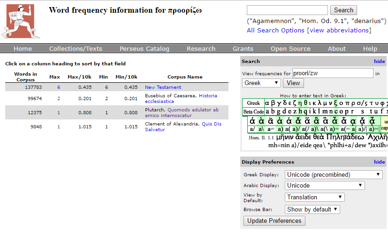This screenshot has height=244, width=388.
Task: Open the Collections/Texts menu
Action: tap(76, 48)
